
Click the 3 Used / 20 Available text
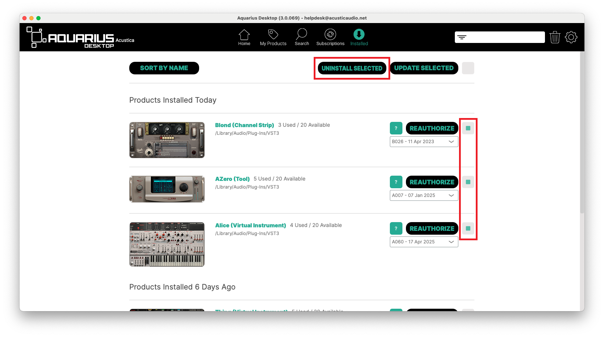(304, 125)
